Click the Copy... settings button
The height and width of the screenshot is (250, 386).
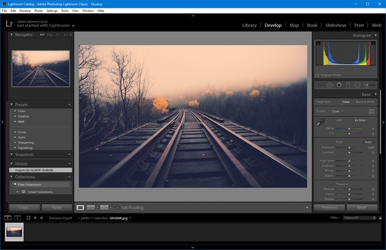coord(24,207)
